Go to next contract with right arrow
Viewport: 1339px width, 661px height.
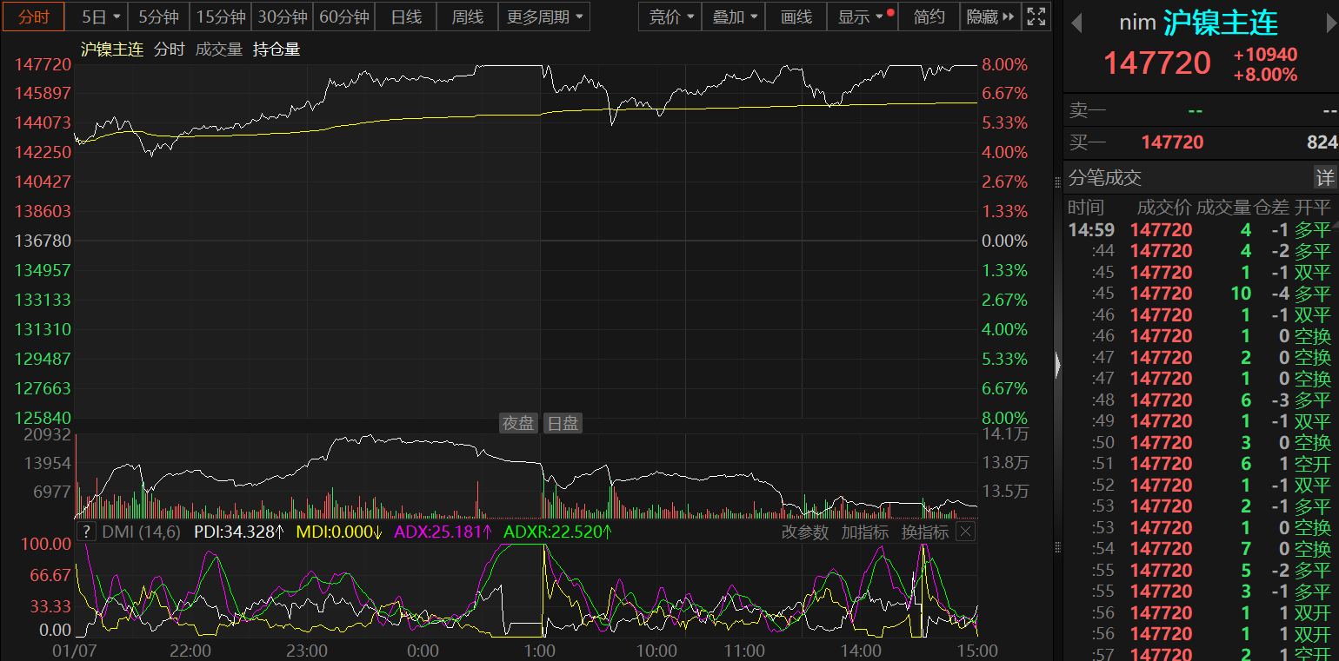[1329, 23]
